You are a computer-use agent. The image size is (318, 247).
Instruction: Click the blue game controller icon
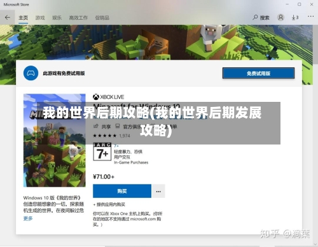click(x=31, y=73)
